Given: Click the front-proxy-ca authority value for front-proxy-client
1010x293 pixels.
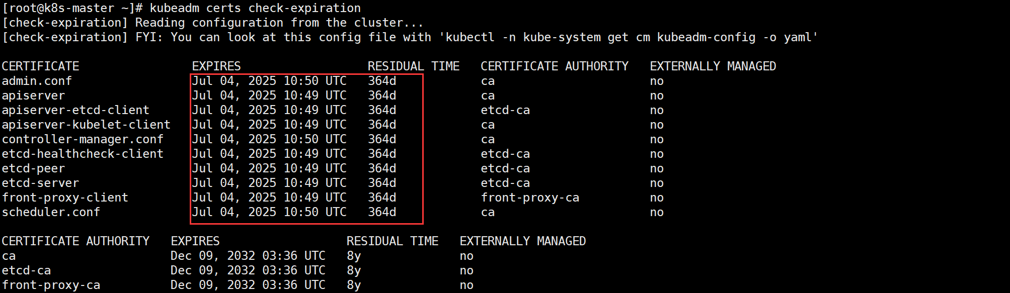Looking at the screenshot, I should pos(529,198).
